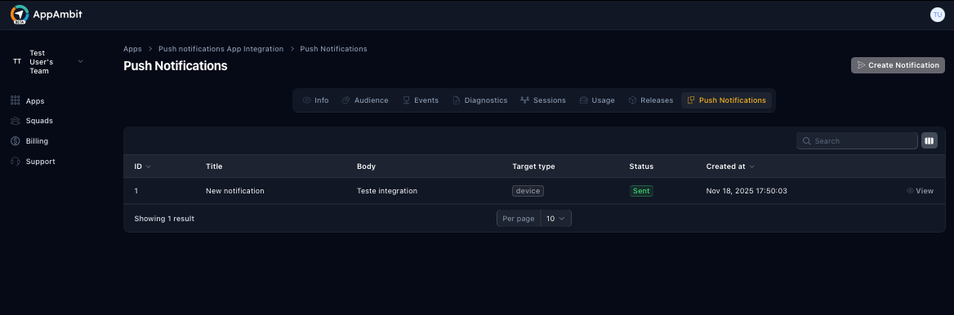Screen dimensions: 954x315
Task: Switch to the Info tab
Action: (316, 100)
